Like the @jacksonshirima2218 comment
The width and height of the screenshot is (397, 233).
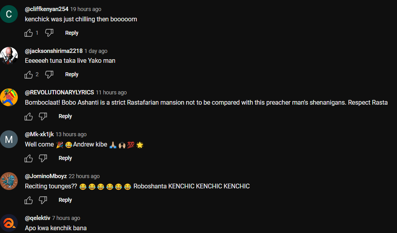[28, 75]
